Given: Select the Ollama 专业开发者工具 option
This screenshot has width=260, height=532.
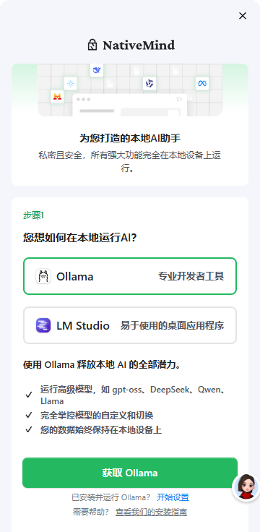Looking at the screenshot, I should pyautogui.click(x=130, y=276).
